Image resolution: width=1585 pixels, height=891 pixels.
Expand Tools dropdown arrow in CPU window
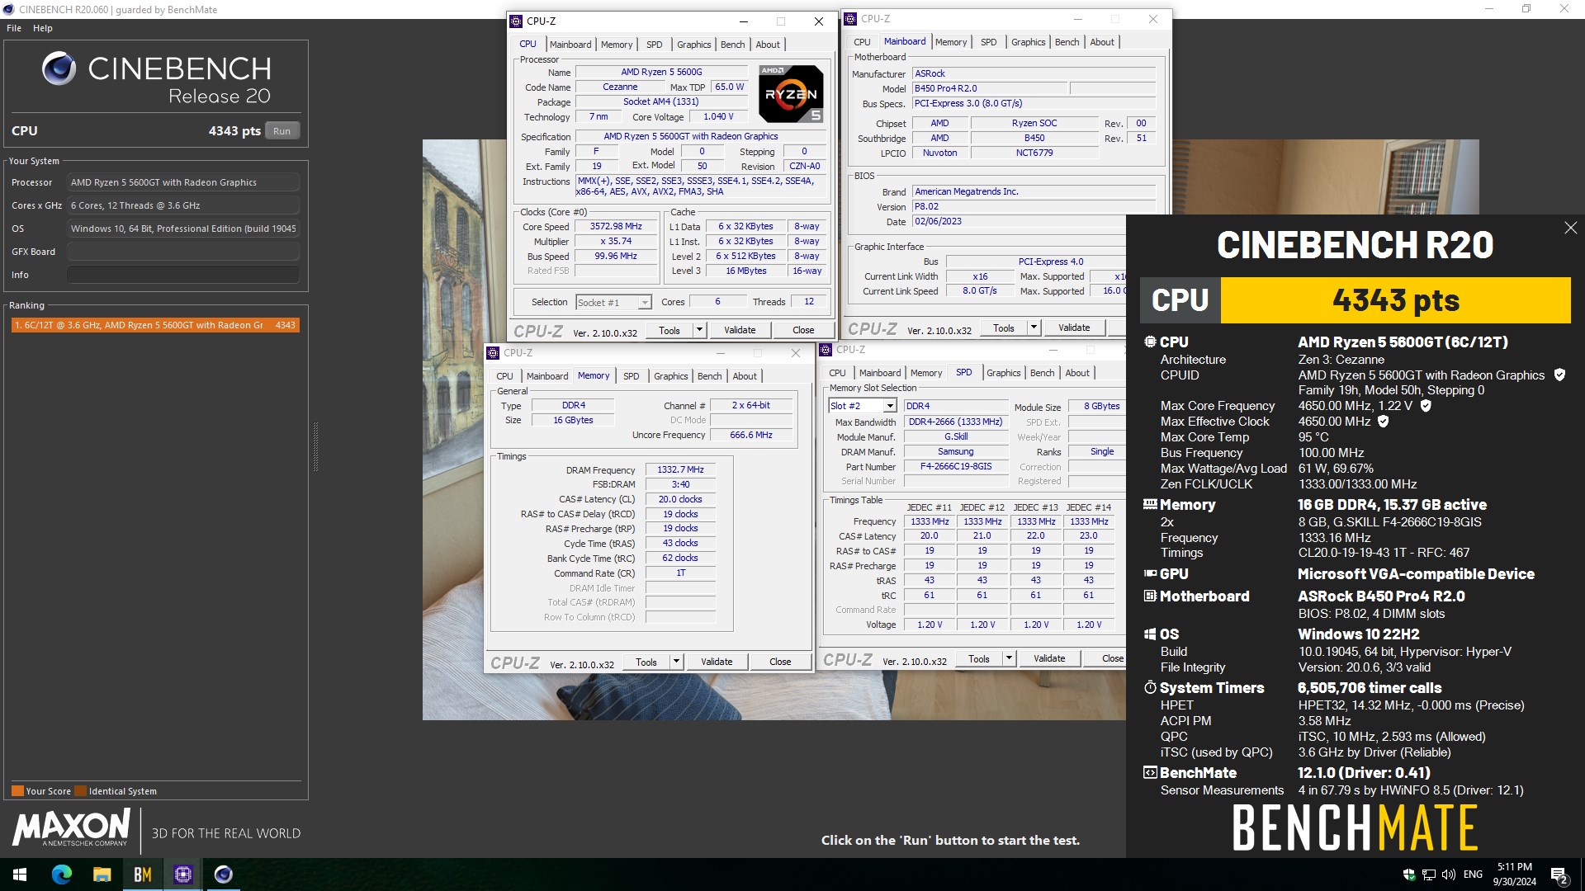point(699,330)
